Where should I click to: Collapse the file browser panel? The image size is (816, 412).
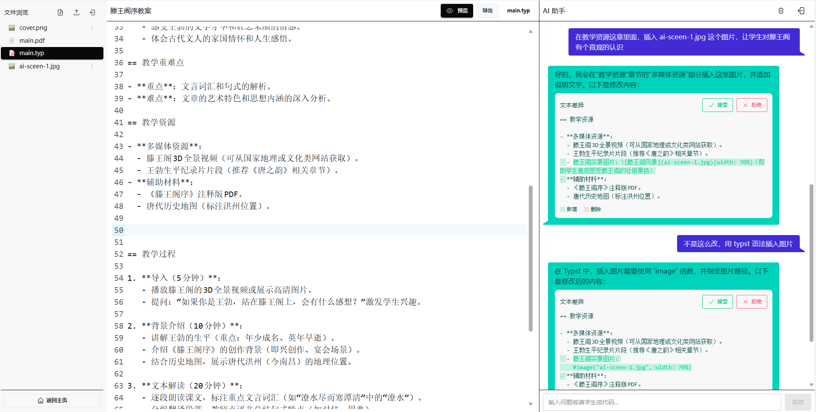[x=92, y=12]
